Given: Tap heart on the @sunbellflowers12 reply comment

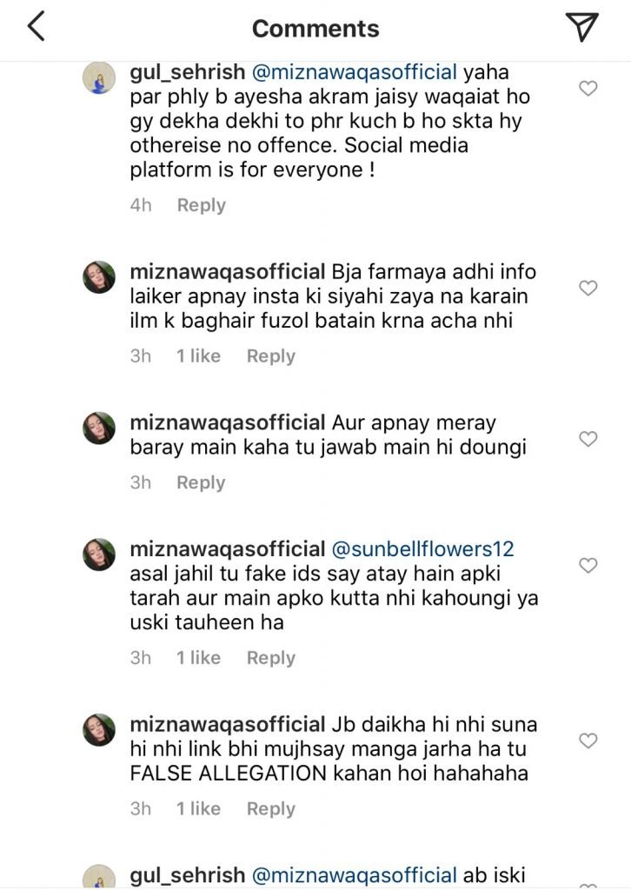Looking at the screenshot, I should coord(588,566).
